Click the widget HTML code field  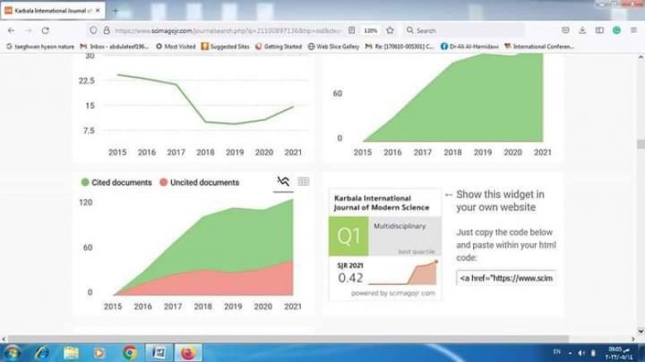click(506, 279)
